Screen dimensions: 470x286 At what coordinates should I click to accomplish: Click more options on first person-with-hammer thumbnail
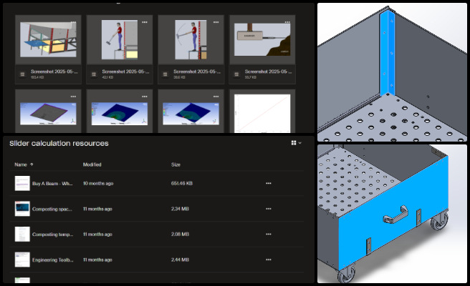coord(145,22)
